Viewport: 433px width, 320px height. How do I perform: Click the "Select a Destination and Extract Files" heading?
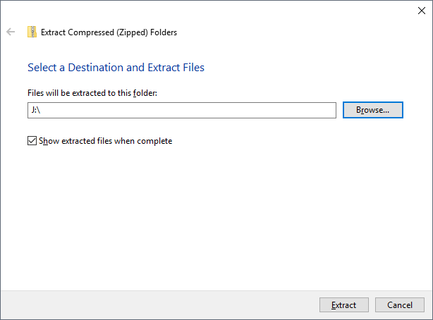click(x=116, y=68)
